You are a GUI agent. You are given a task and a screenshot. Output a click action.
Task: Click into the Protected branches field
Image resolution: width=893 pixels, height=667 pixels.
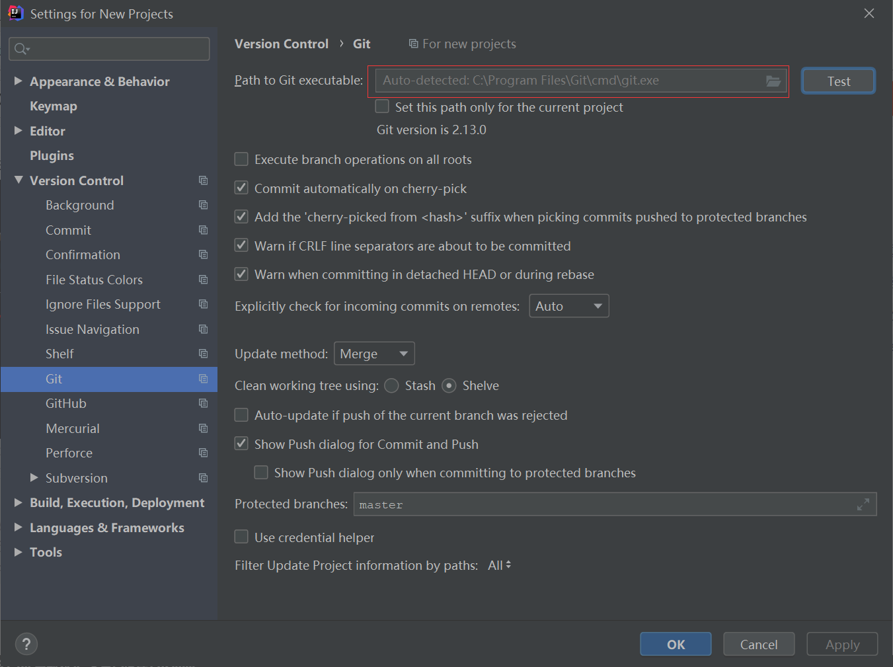tap(615, 504)
